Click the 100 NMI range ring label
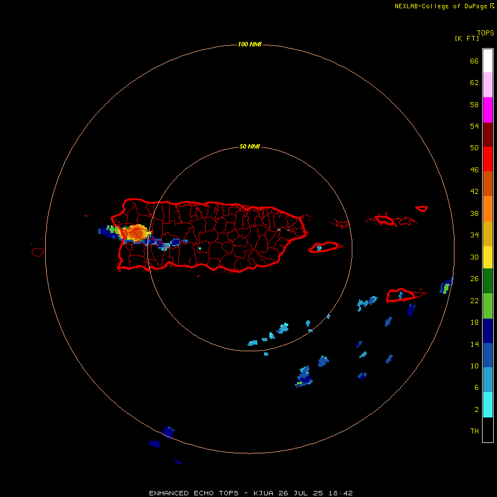 pyautogui.click(x=250, y=44)
